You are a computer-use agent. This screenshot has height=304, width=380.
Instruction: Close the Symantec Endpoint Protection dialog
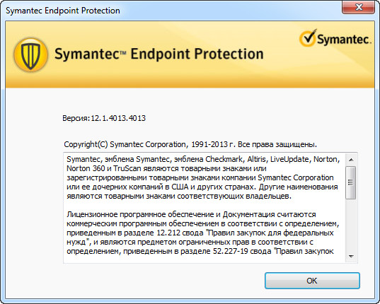pyautogui.click(x=359, y=7)
